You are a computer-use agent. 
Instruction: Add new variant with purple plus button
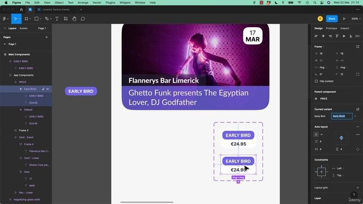coord(238,182)
